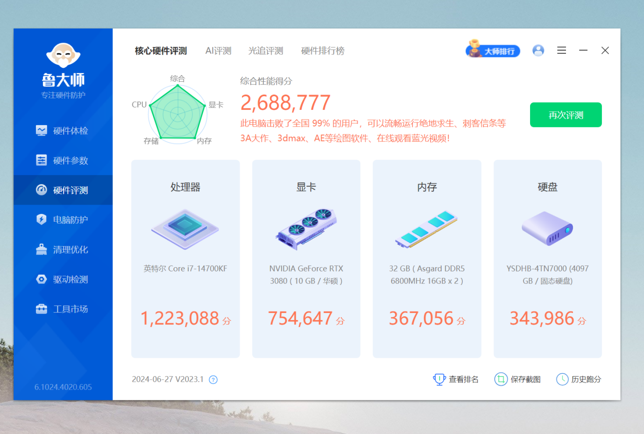Image resolution: width=644 pixels, height=434 pixels.
Task: Click the 硬盘 card drive icon
Action: click(547, 228)
